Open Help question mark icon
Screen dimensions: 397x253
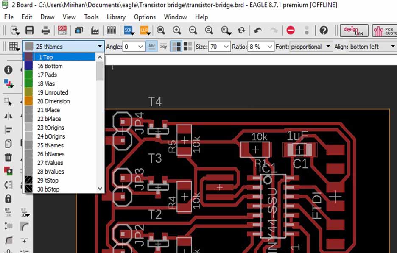click(x=324, y=31)
